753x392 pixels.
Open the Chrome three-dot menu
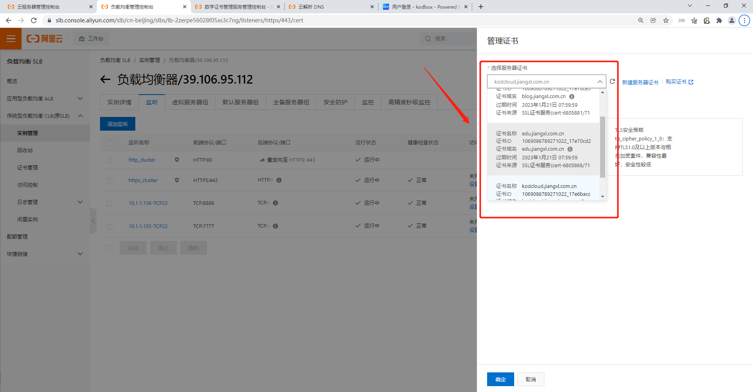744,20
